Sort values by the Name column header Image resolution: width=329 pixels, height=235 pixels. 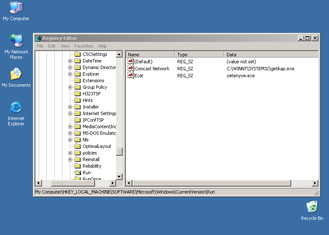(x=150, y=55)
